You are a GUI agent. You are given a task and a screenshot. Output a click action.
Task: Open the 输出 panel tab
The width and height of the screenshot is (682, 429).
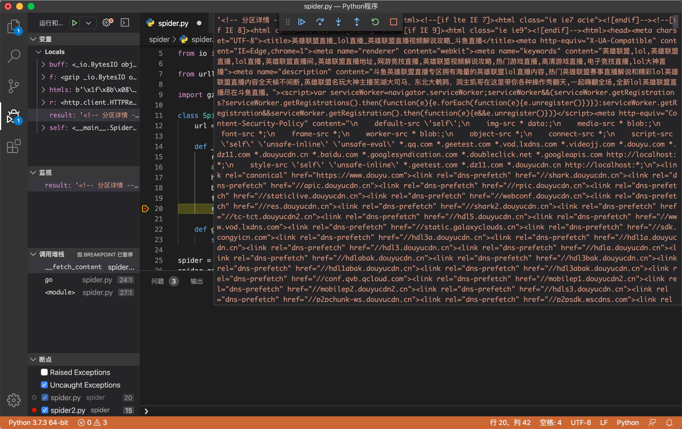point(197,281)
